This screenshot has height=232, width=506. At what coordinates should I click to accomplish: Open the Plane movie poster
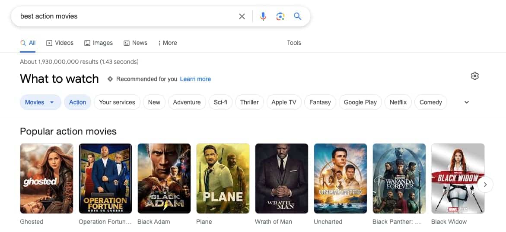223,178
